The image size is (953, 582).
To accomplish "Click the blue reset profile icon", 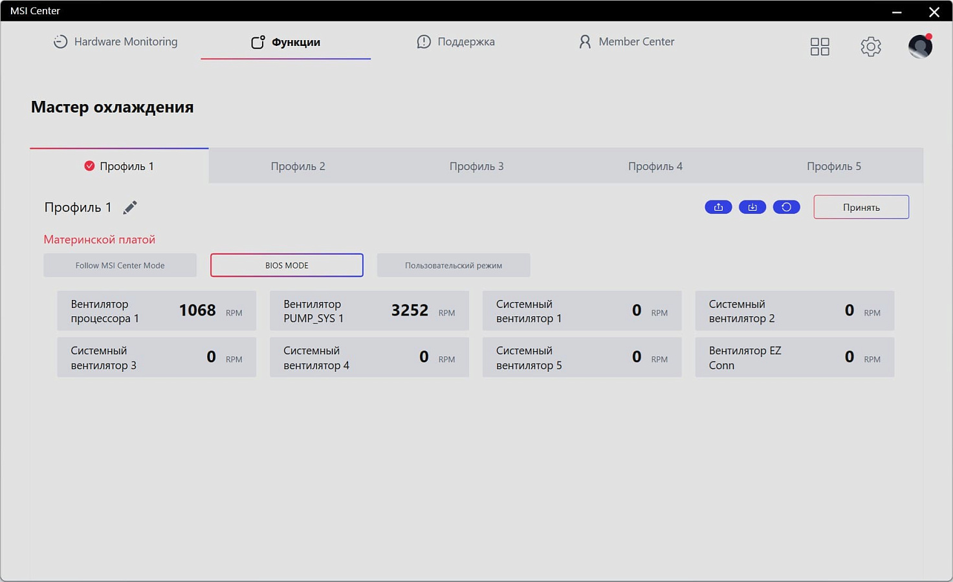I will click(787, 207).
